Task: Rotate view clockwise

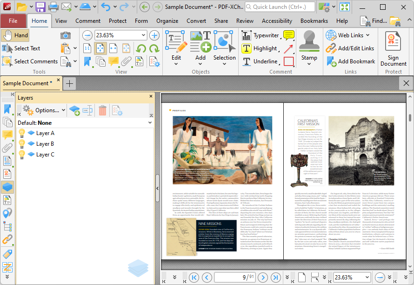Action: tap(154, 48)
